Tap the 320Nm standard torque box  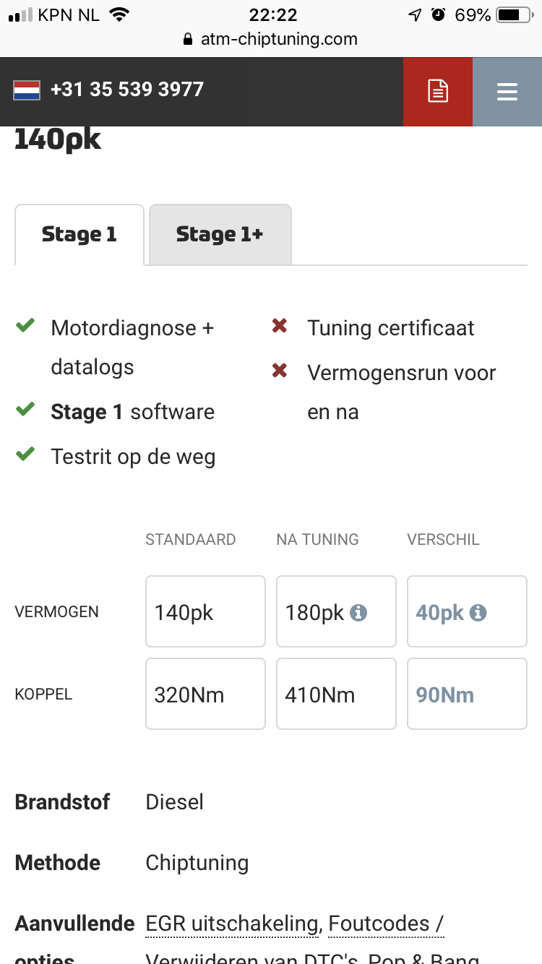[x=205, y=694]
